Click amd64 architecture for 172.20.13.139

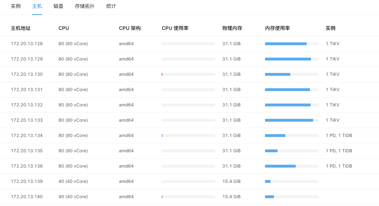126,181
